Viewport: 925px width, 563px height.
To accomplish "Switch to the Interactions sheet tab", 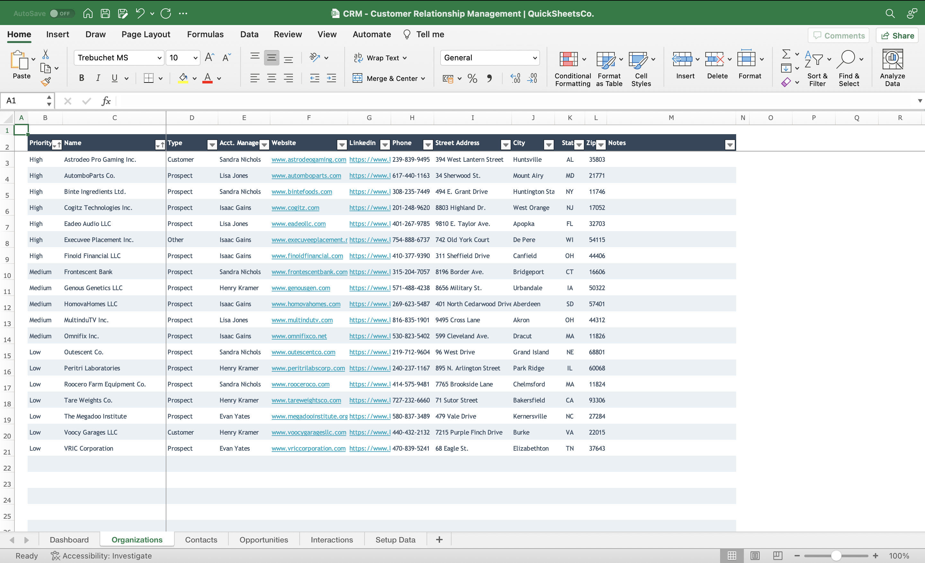I will (331, 539).
